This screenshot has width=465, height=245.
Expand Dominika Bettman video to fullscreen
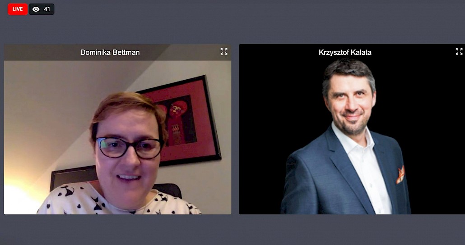[224, 51]
